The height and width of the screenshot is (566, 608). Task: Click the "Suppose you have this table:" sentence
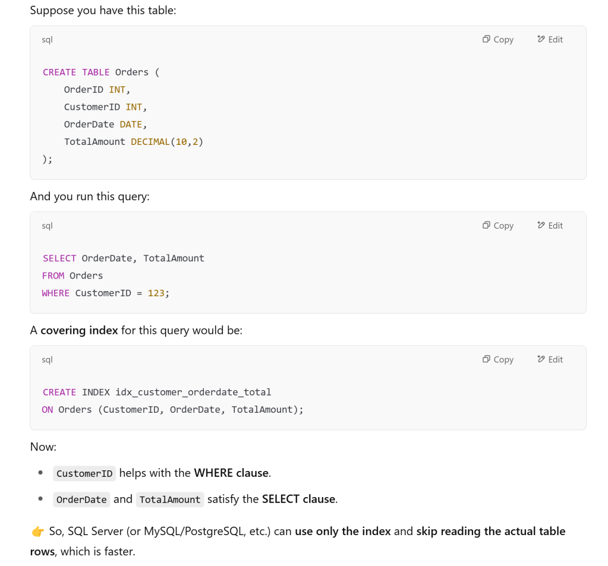tap(103, 10)
